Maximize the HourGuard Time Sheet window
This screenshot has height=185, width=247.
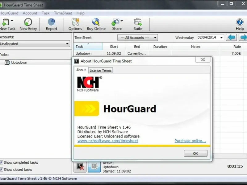coord(231,4)
